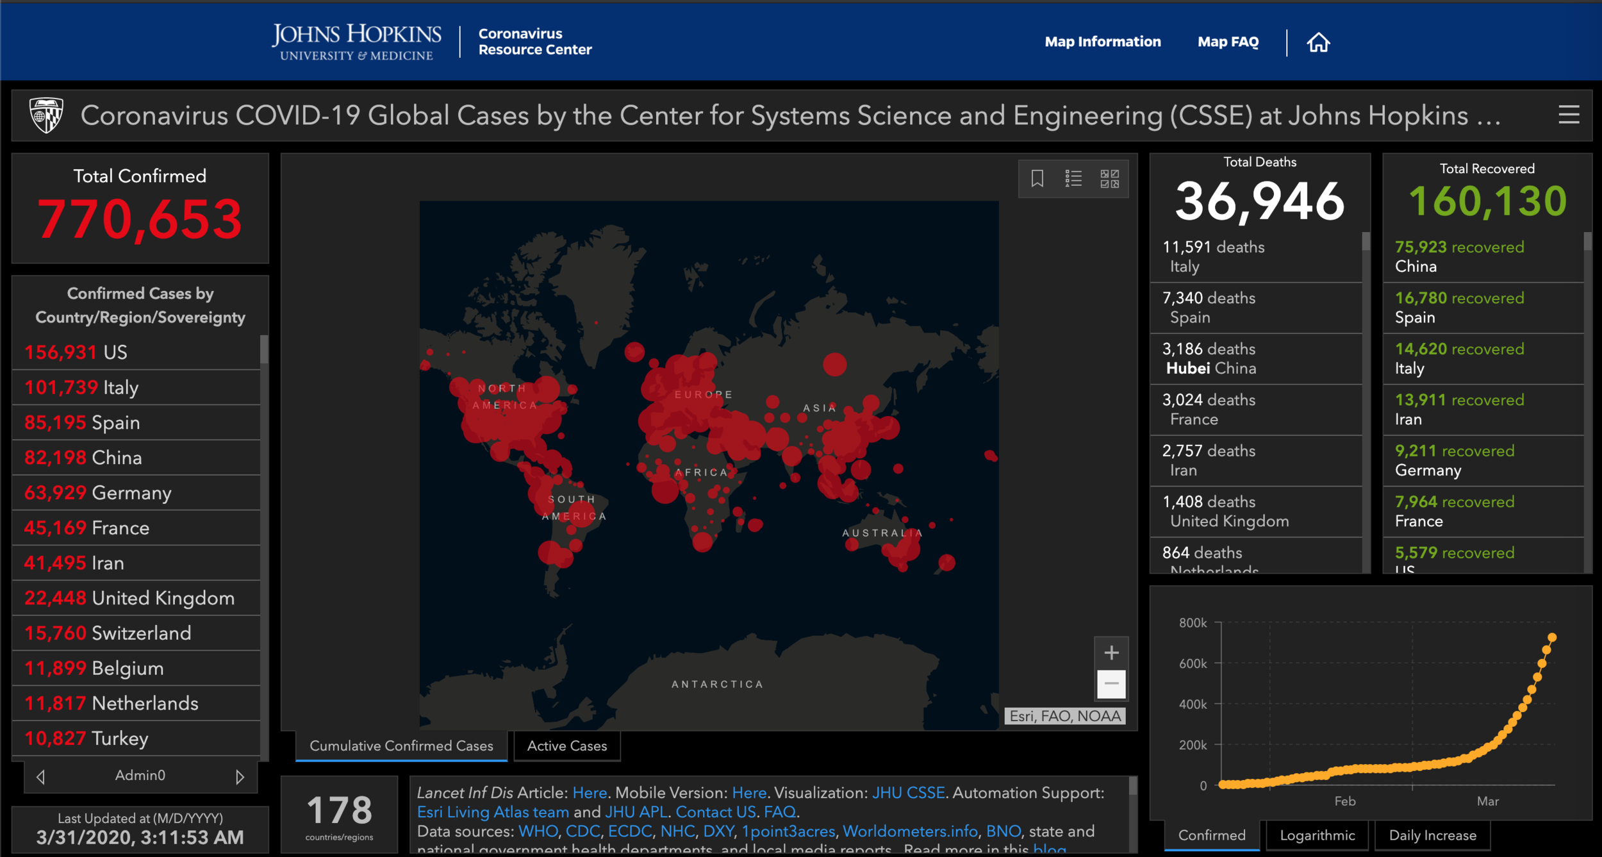
Task: Go to previous Admin level arrow
Action: [41, 776]
